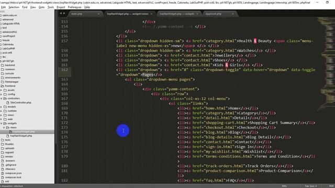Select the ph1607gh project folder
The height and width of the screenshot is (188, 335).
coord(8,61)
